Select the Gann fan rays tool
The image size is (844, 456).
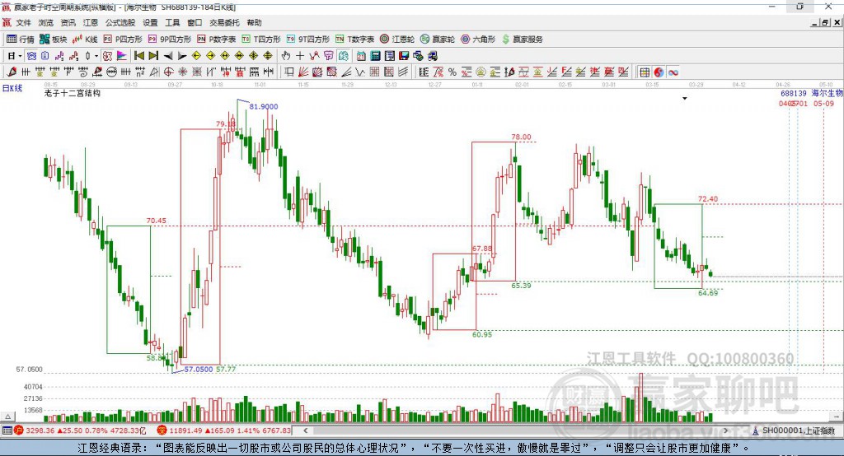pos(302,72)
